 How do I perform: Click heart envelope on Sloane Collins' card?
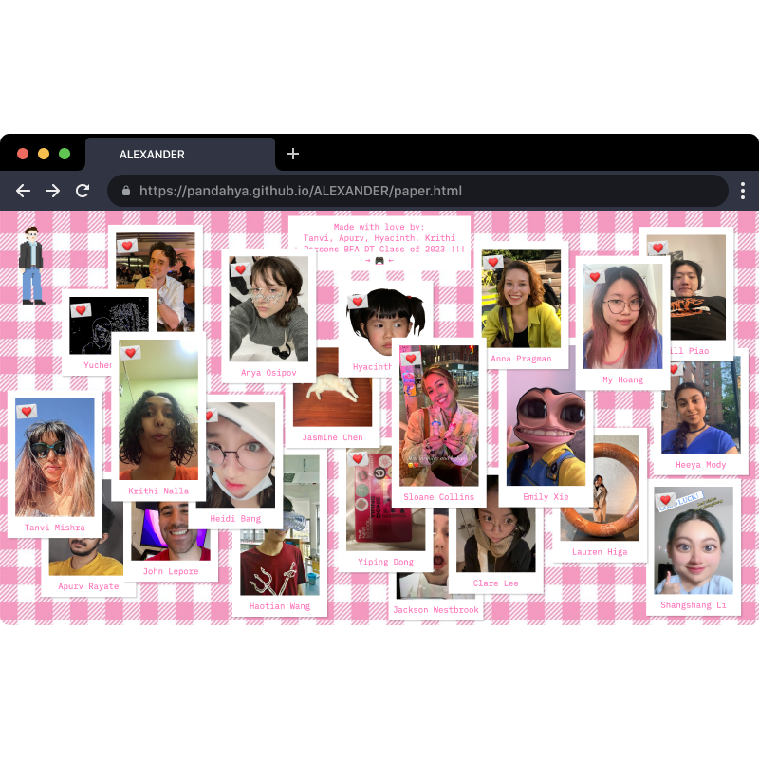[x=411, y=359]
